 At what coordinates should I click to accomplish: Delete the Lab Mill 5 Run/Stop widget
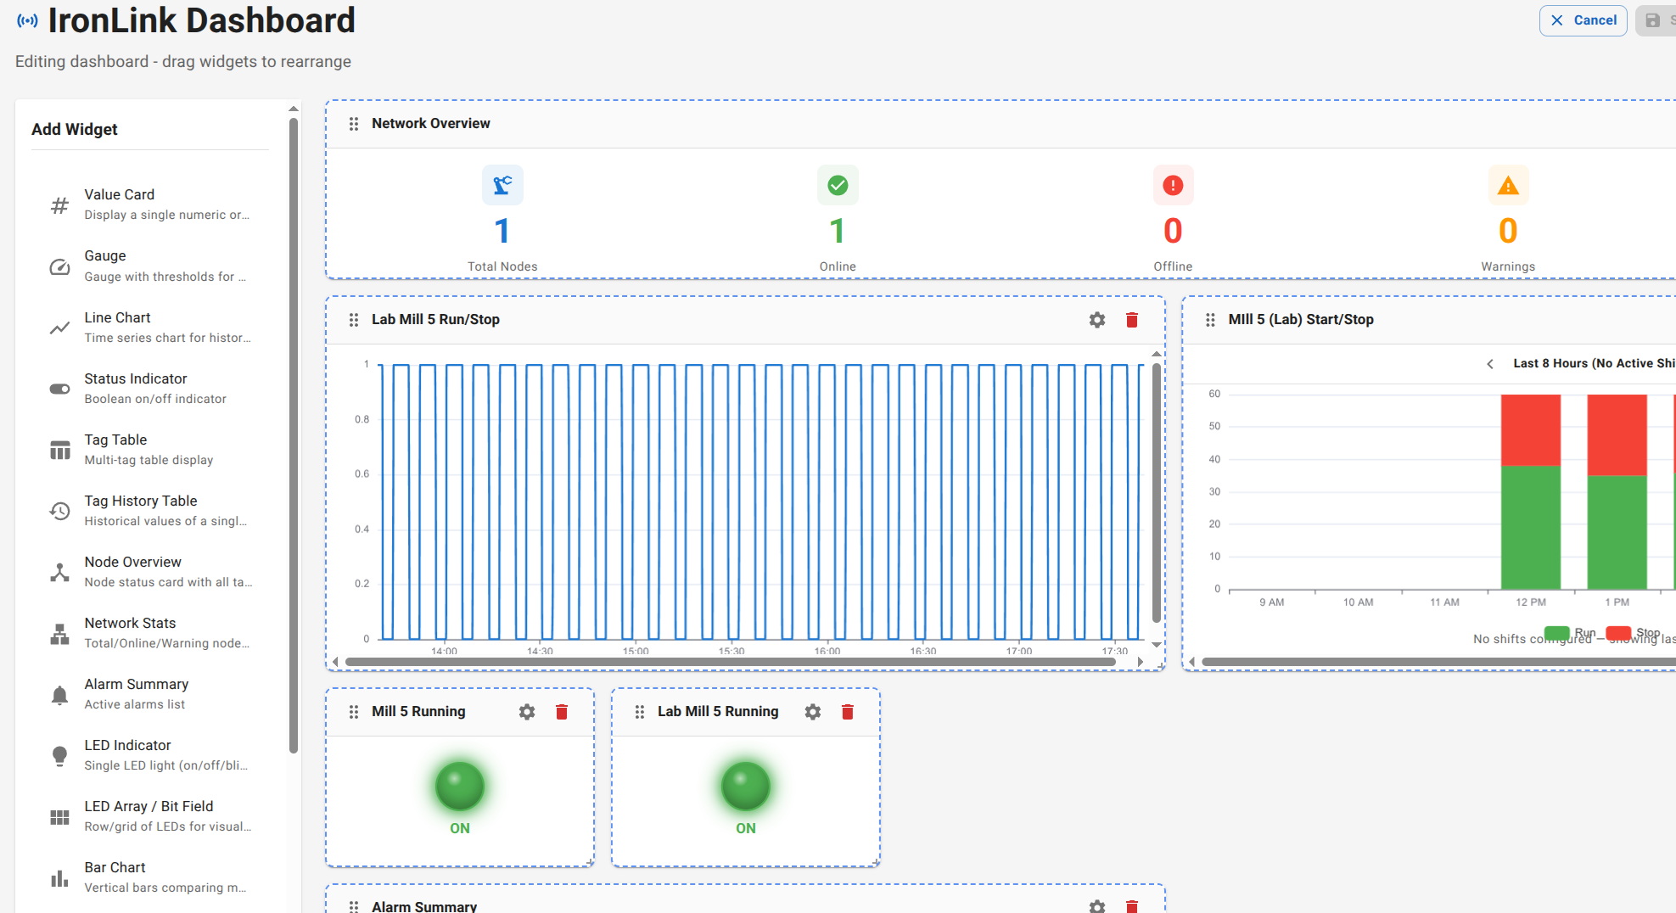point(1131,320)
